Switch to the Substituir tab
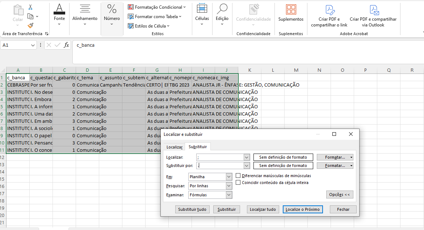This screenshot has height=230, width=424. coord(198,147)
